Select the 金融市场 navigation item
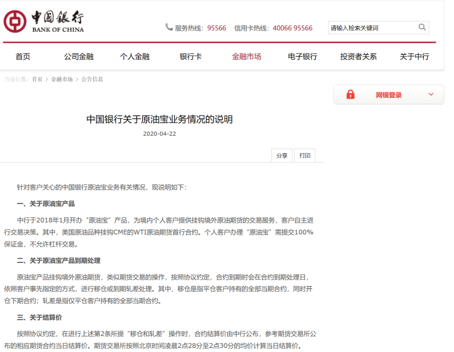 tap(246, 57)
